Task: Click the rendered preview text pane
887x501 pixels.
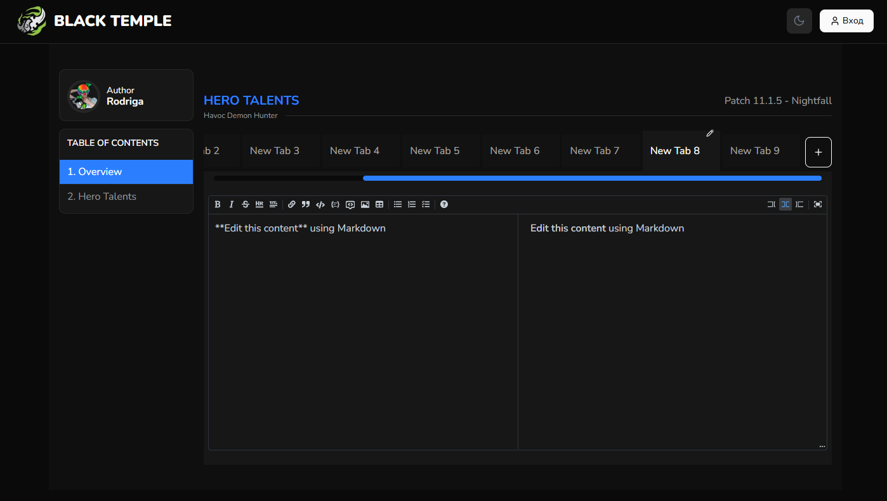Action: [x=672, y=332]
